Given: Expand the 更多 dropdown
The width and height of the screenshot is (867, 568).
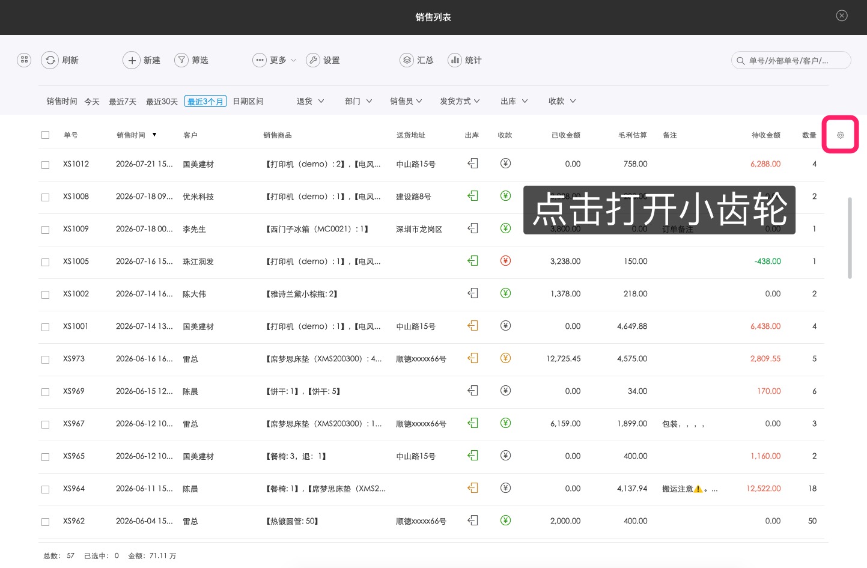Looking at the screenshot, I should 275,60.
